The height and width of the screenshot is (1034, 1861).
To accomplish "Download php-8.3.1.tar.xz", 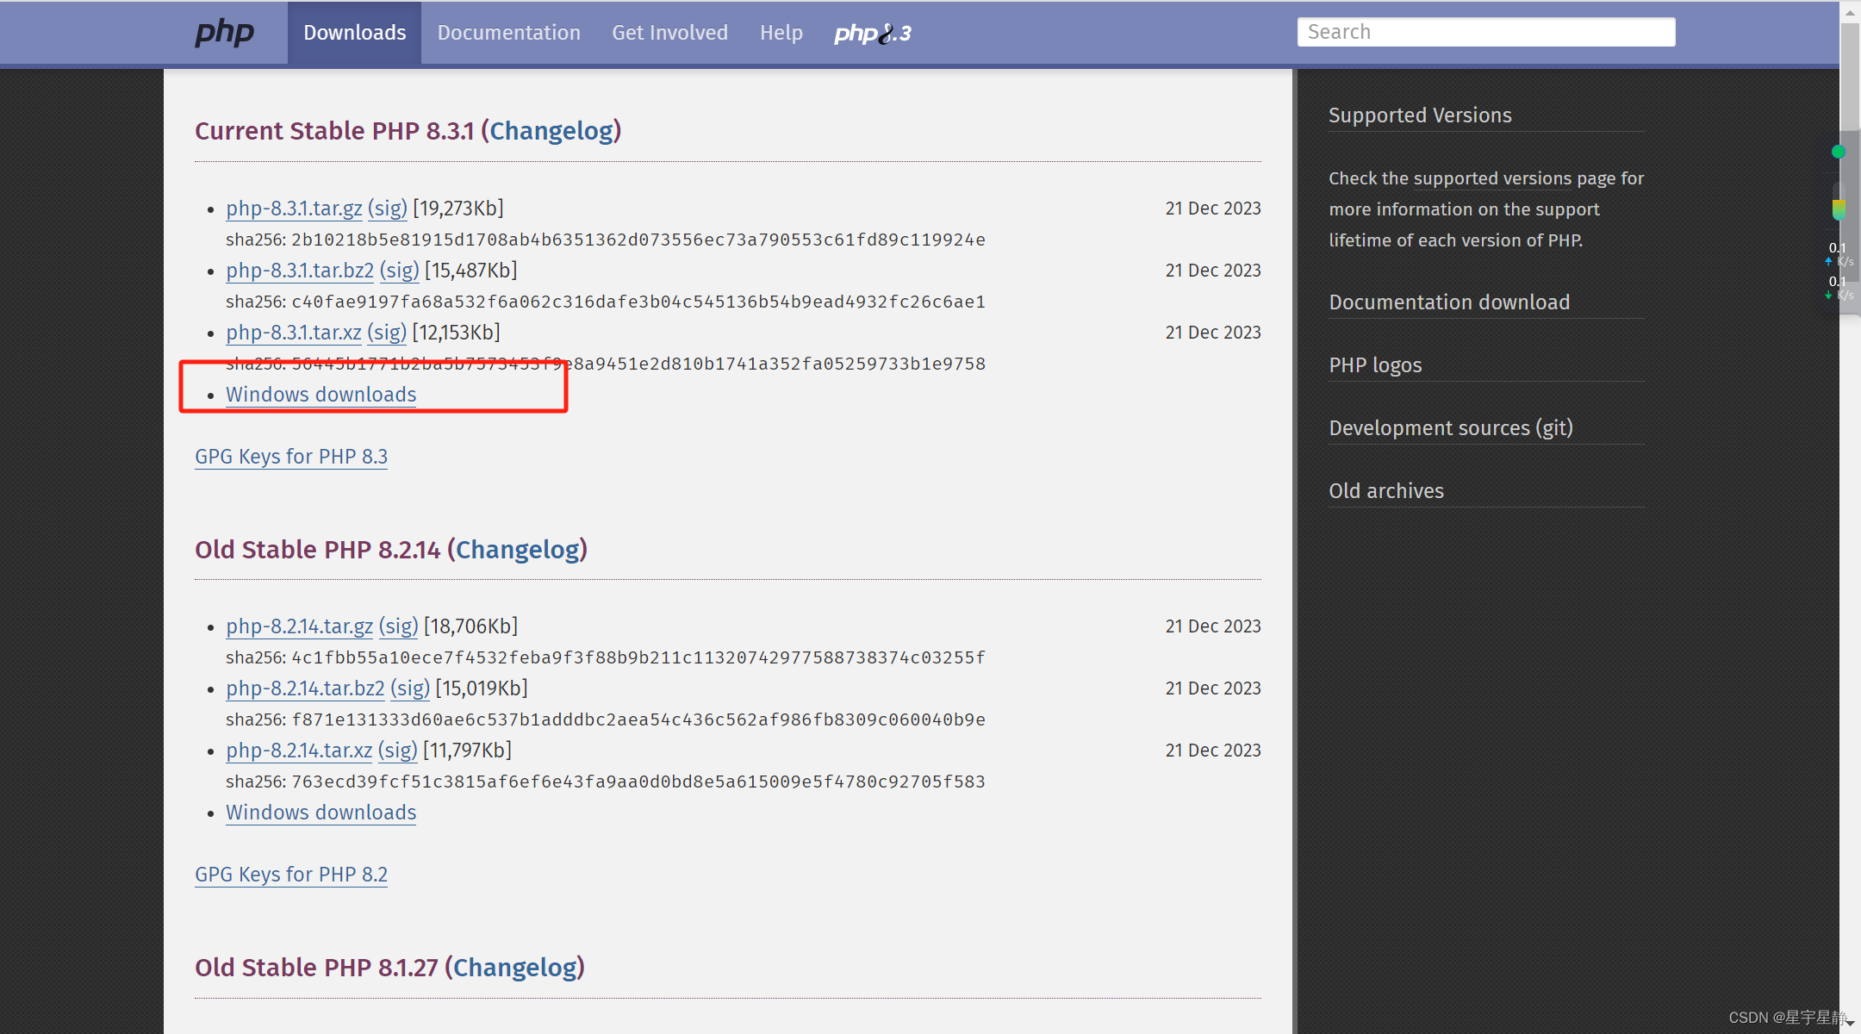I will pos(294,333).
